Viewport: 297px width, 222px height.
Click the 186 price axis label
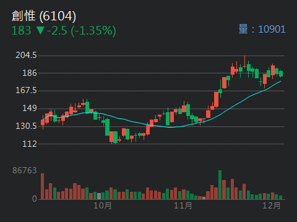click(30, 73)
